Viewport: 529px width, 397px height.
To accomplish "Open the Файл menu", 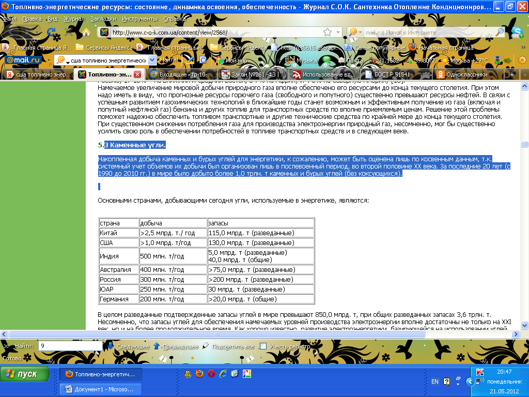I will coord(10,19).
